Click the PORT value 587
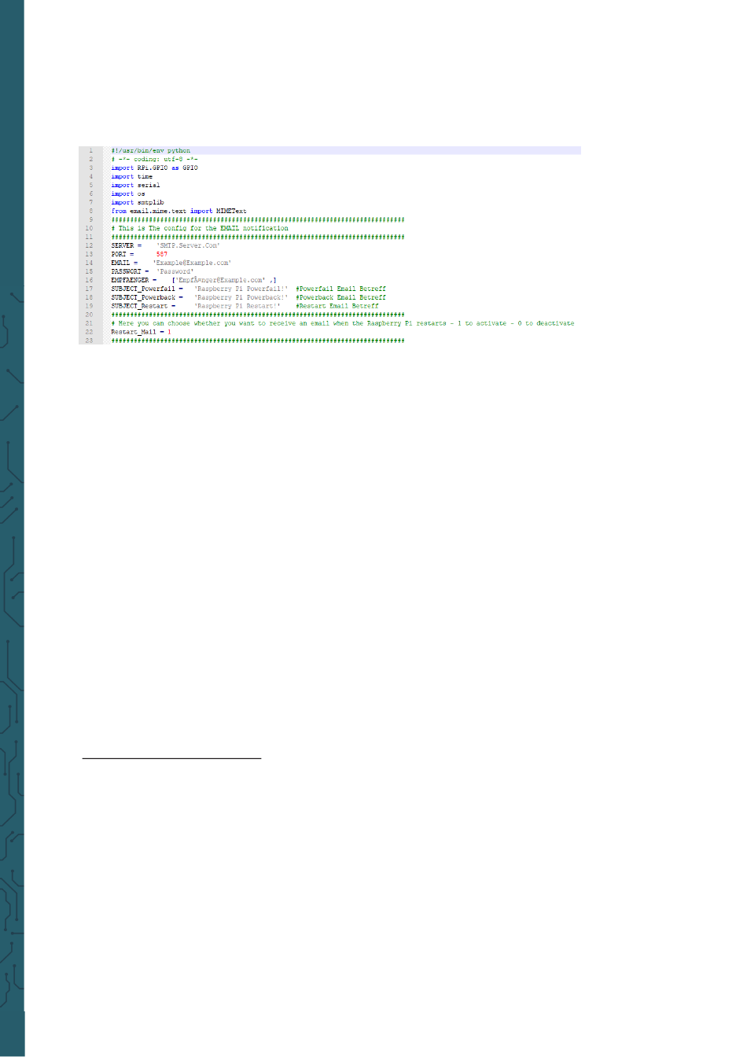747x1057 pixels. pyautogui.click(x=161, y=254)
